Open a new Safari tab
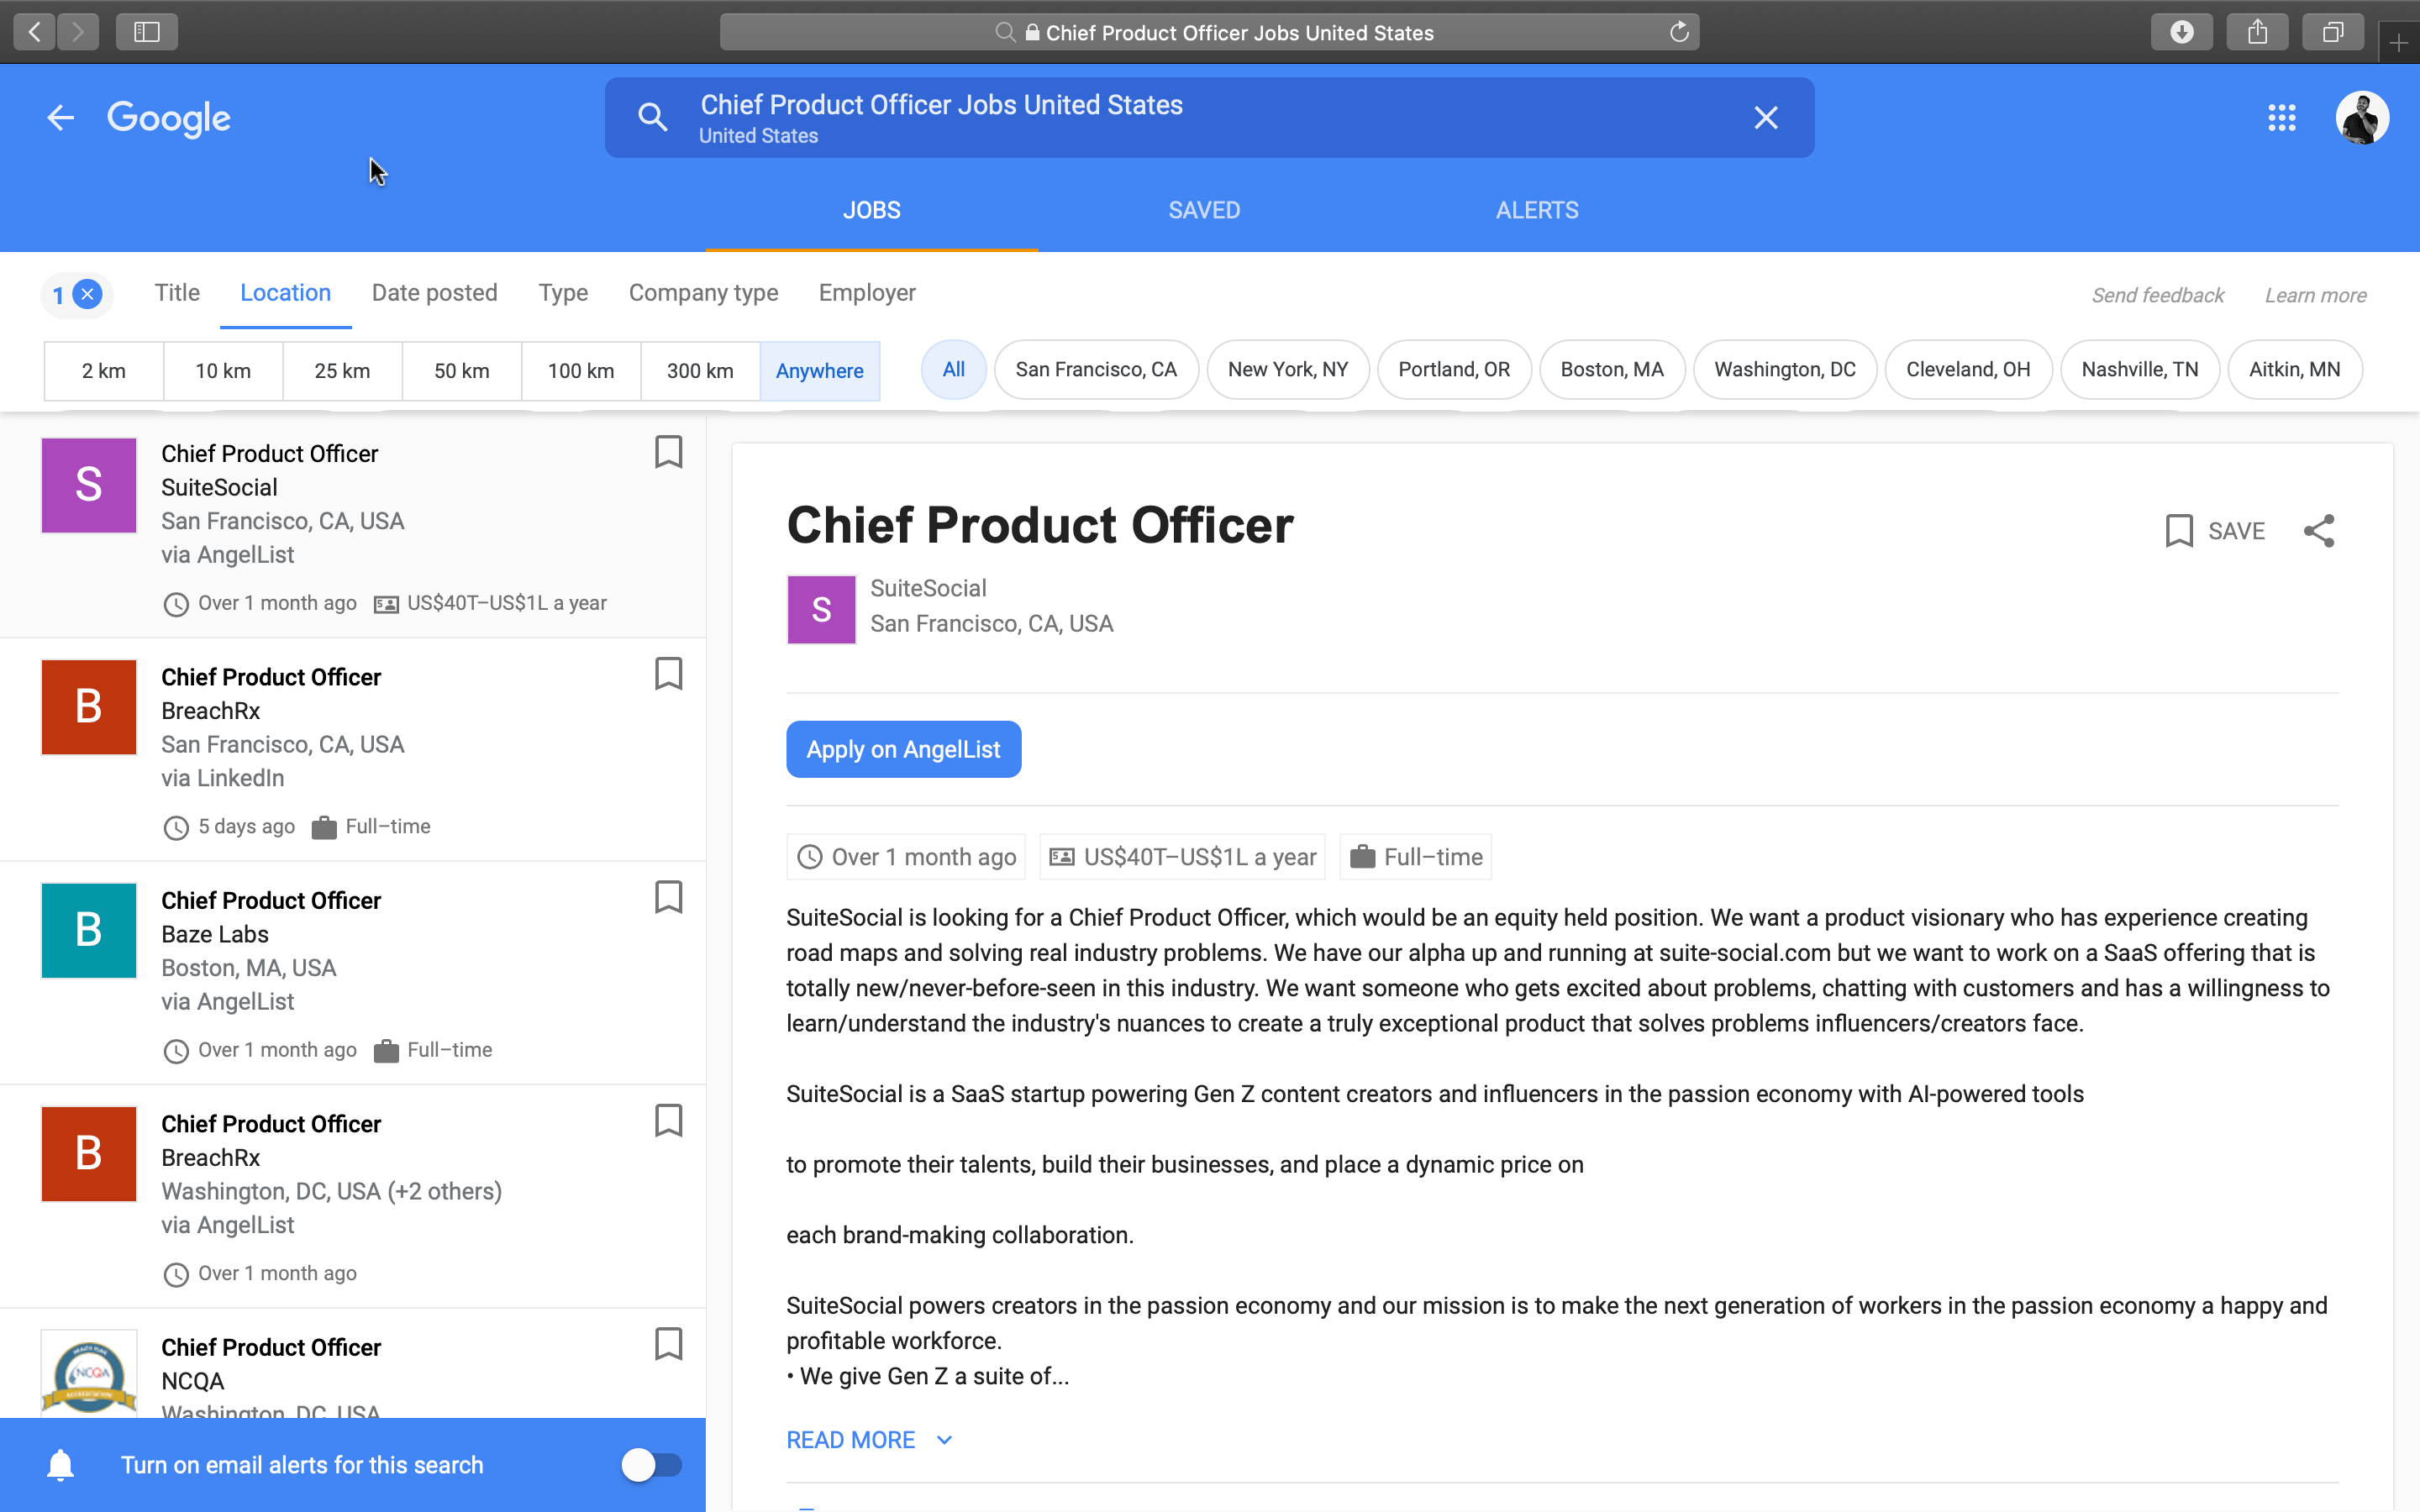 point(2399,42)
